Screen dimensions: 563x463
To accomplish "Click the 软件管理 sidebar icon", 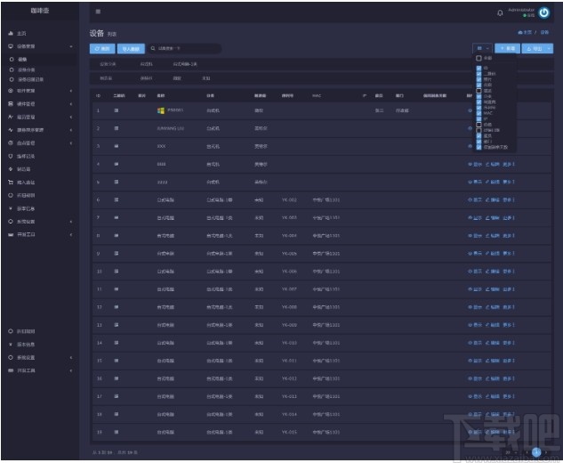I will coord(11,91).
